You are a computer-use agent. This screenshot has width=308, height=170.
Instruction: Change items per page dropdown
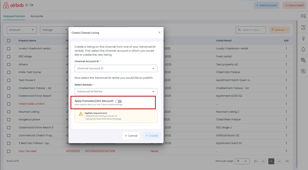click(242, 161)
